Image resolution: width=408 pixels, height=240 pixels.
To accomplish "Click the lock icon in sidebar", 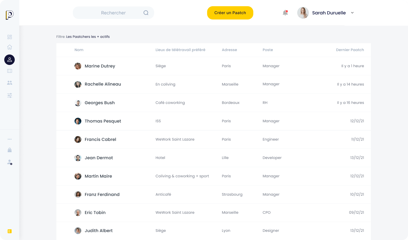I will [10, 150].
